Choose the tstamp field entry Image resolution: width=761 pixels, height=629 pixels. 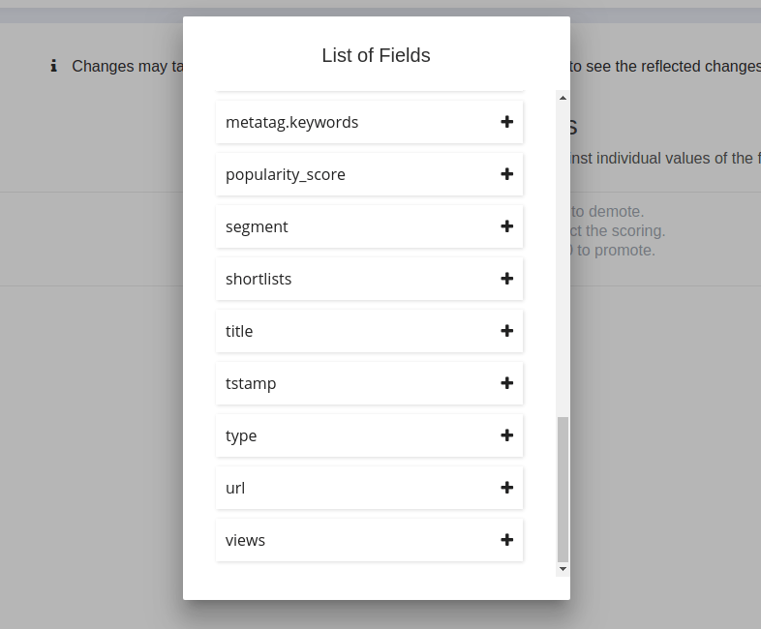(x=251, y=384)
